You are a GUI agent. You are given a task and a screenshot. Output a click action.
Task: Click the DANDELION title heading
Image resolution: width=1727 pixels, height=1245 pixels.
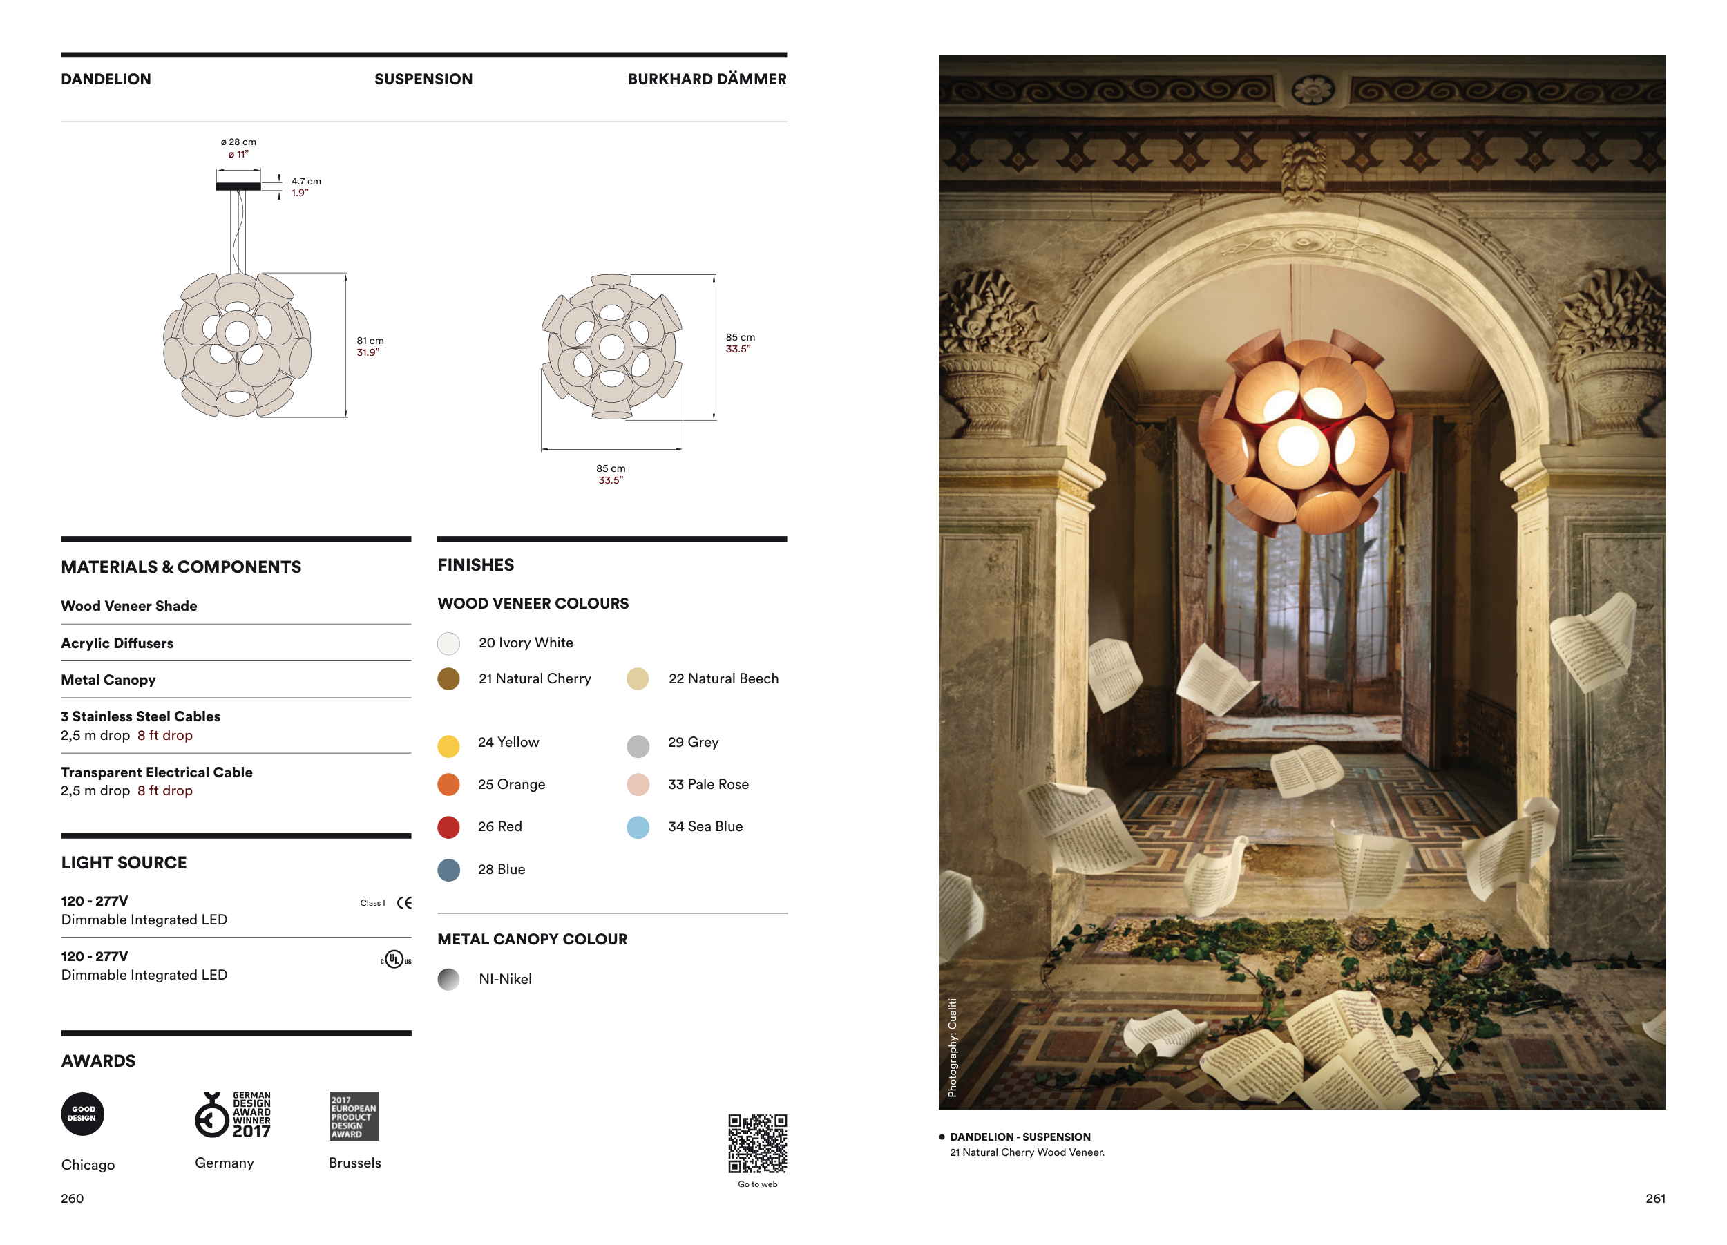coord(106,79)
